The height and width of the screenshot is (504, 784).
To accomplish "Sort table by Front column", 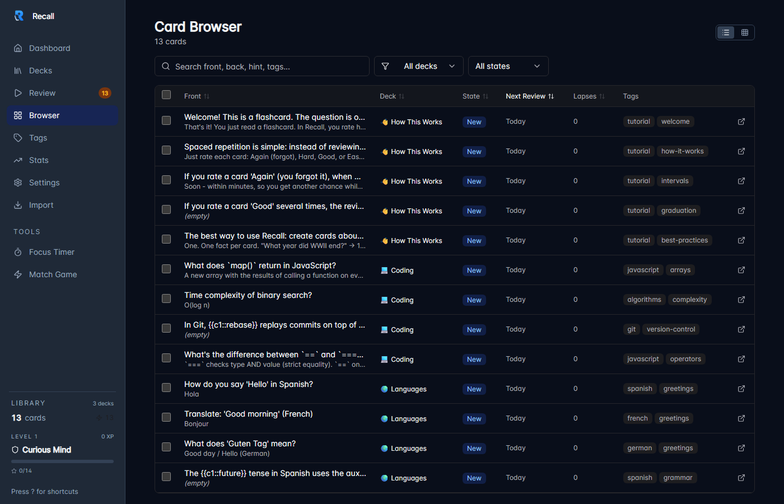I will pos(197,96).
